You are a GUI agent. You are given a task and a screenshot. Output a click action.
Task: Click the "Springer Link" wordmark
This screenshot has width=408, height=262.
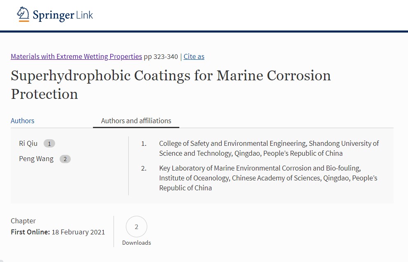click(x=63, y=16)
